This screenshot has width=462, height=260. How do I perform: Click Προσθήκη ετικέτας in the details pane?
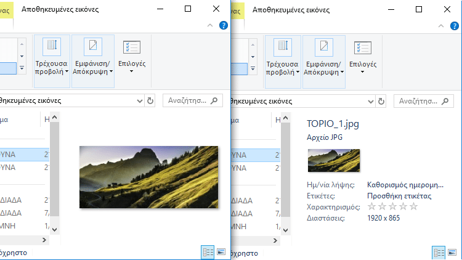coord(399,196)
